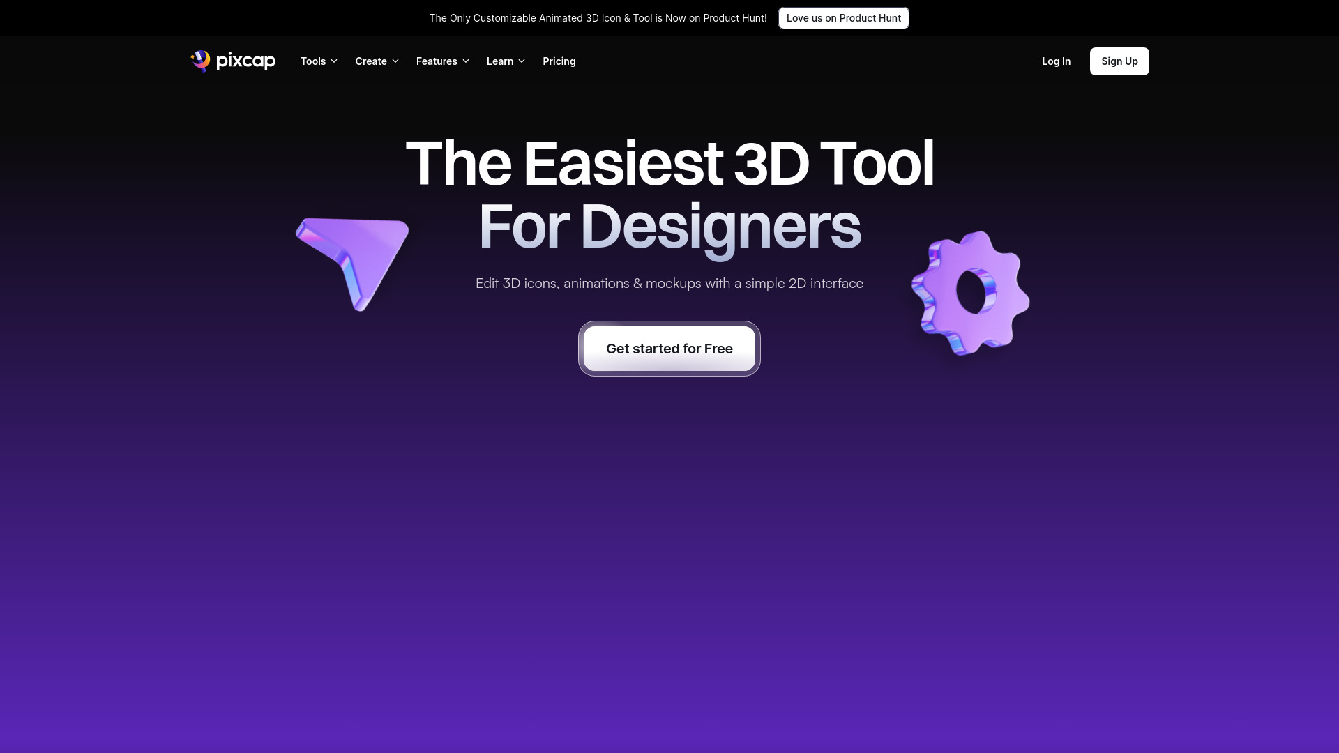Toggle the Features submenu visibility
1339x753 pixels.
[x=442, y=61]
